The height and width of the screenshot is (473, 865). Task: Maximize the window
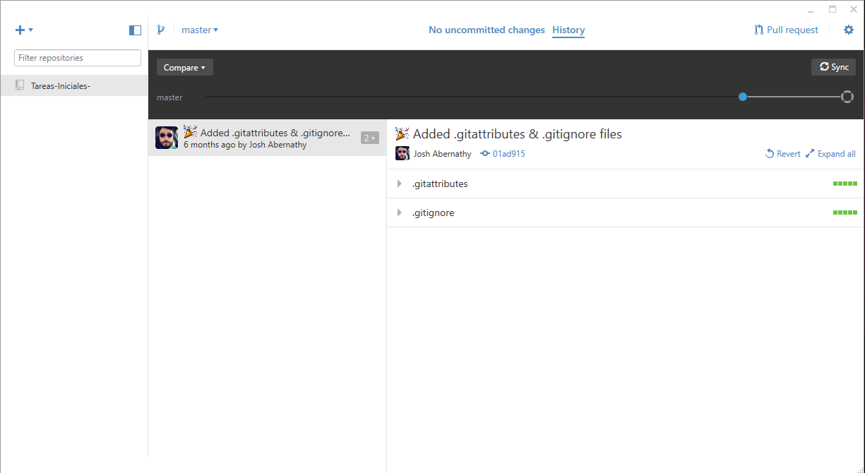[833, 9]
